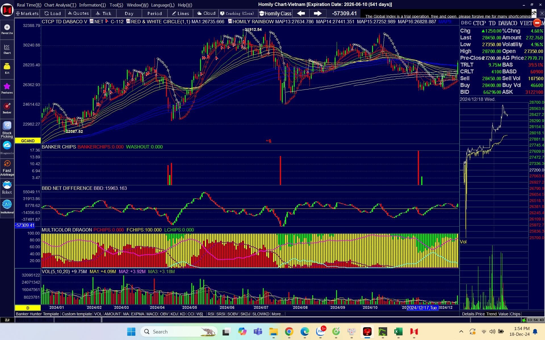This screenshot has height=340, width=545.
Task: Open Google Chrome from taskbar
Action: (x=289, y=331)
